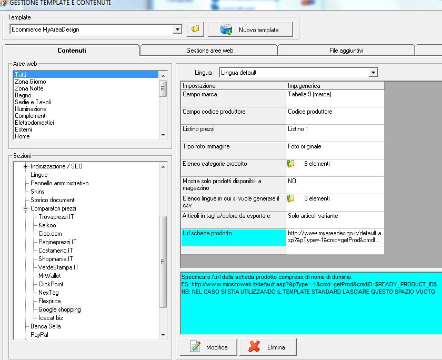Viewport: 442px width, 360px height.
Task: Click the myareadesign.it URL value cell
Action: (335, 237)
